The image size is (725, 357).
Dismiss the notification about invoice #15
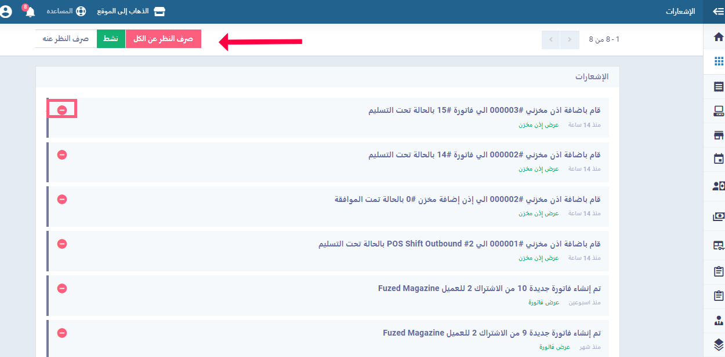62,110
